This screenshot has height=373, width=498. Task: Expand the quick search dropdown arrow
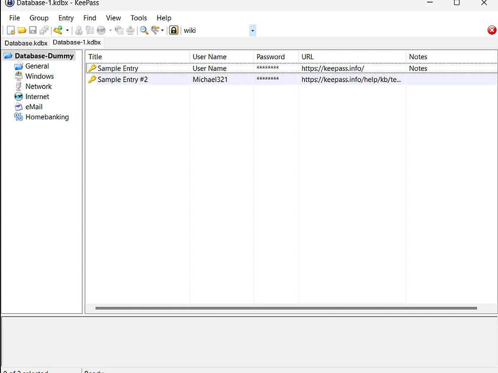252,30
